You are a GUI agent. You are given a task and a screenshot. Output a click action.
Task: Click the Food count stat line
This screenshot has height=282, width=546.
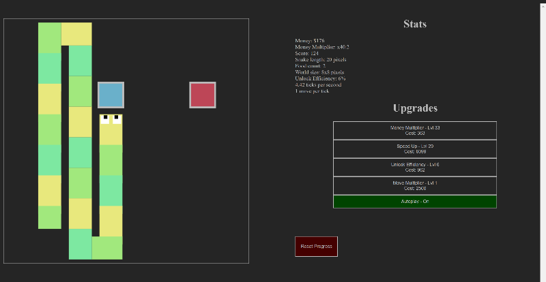click(310, 65)
